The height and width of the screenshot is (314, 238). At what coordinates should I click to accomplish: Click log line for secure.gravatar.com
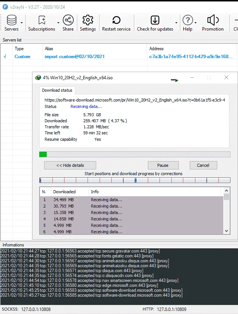80,251
